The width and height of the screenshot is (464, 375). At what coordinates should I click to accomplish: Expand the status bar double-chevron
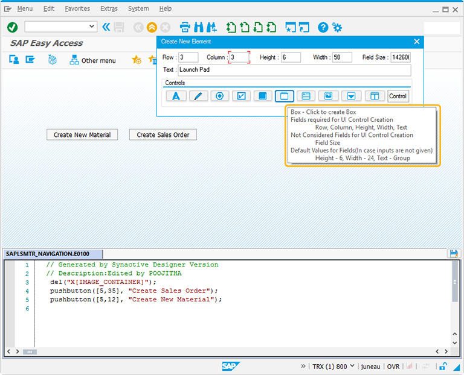coord(303,366)
